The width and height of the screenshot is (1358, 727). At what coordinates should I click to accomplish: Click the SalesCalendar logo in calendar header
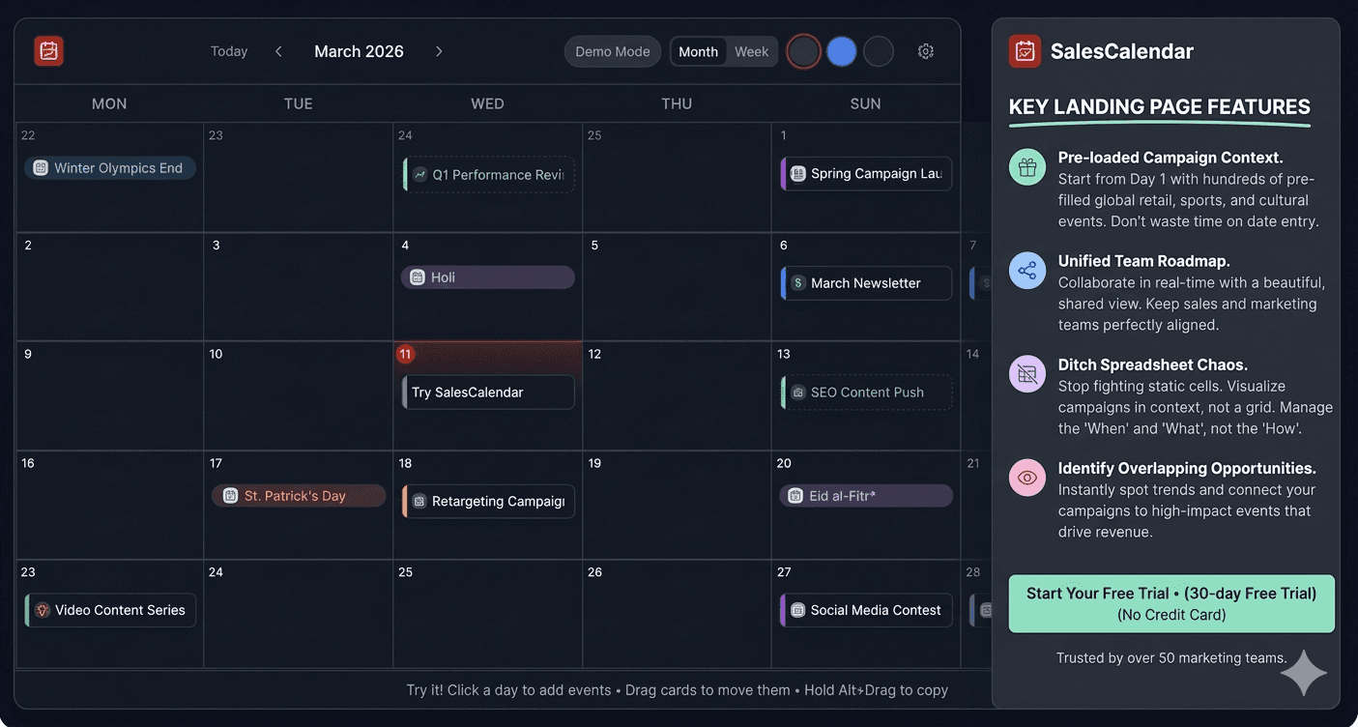(48, 51)
